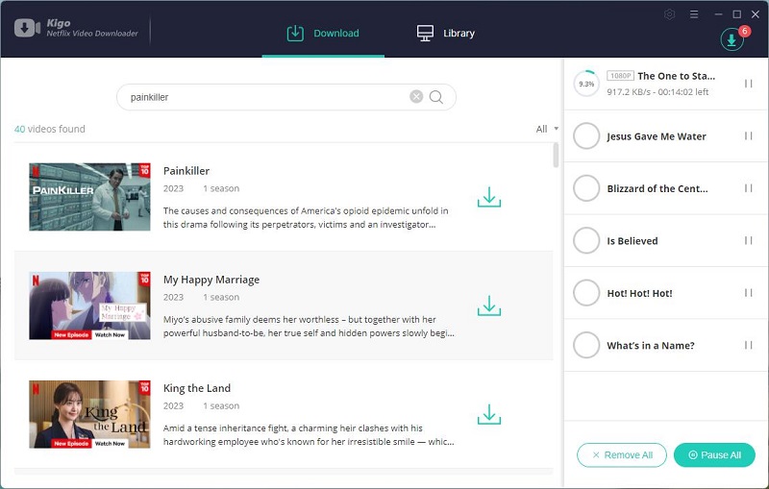769x489 pixels.
Task: Click the 1080P quality badge
Action: pyautogui.click(x=620, y=76)
